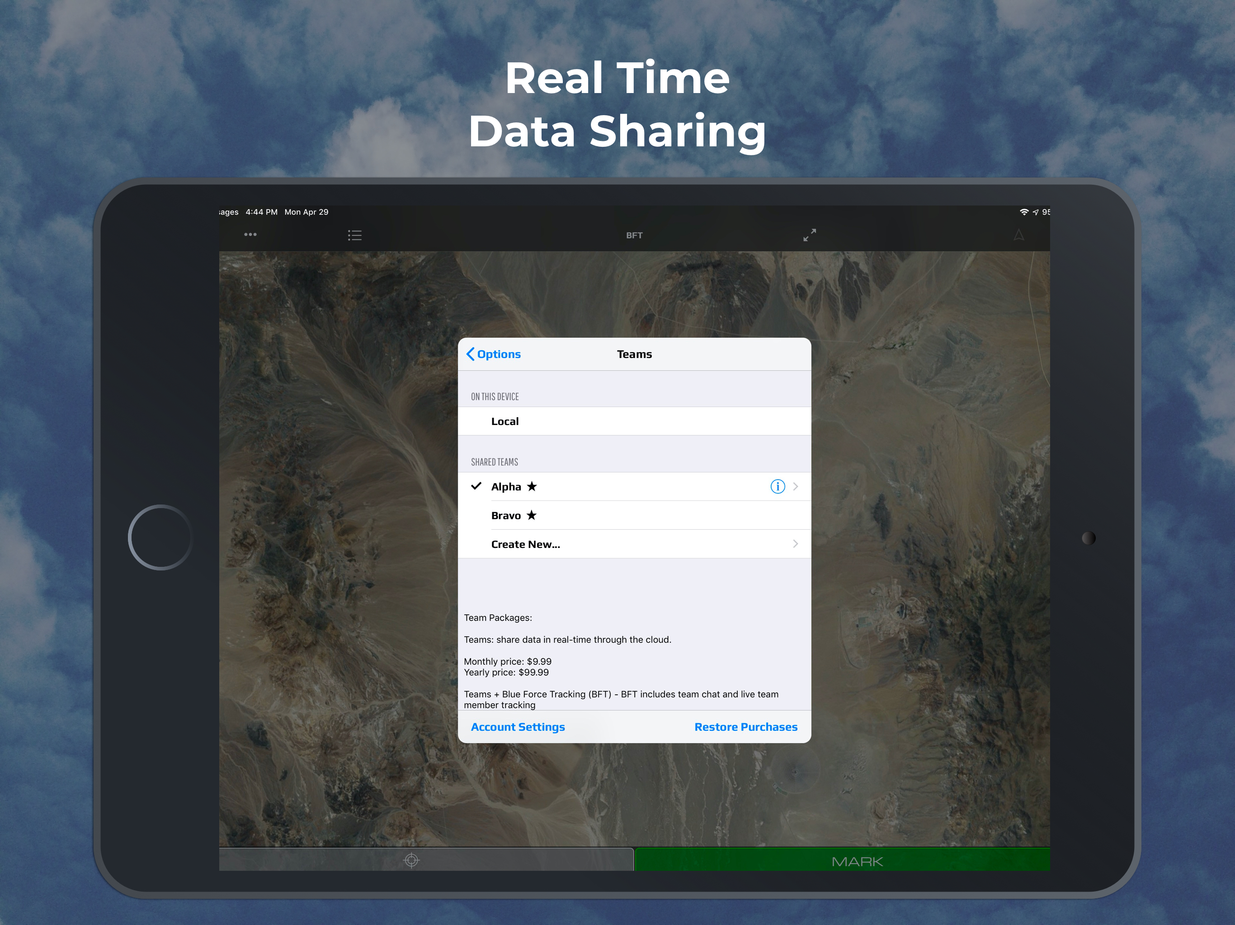Tap Restore Purchases
1235x925 pixels.
pyautogui.click(x=745, y=727)
